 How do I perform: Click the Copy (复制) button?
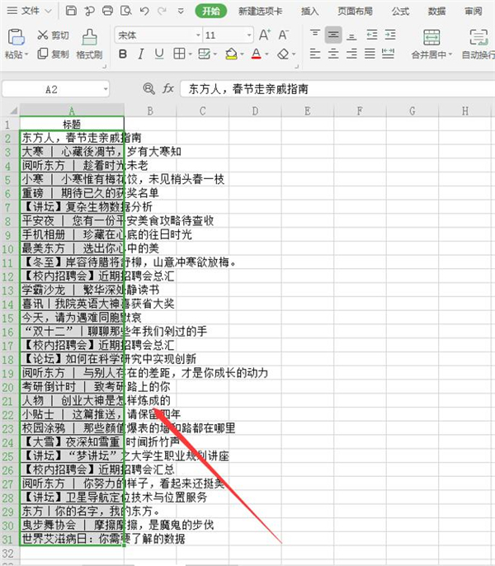[x=53, y=54]
